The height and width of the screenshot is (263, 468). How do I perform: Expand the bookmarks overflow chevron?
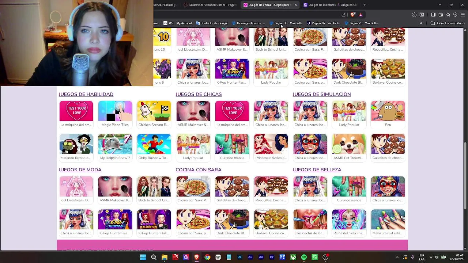421,23
